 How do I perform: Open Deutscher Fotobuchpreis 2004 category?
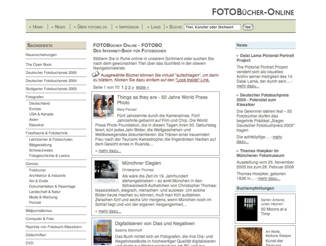coord(51,81)
